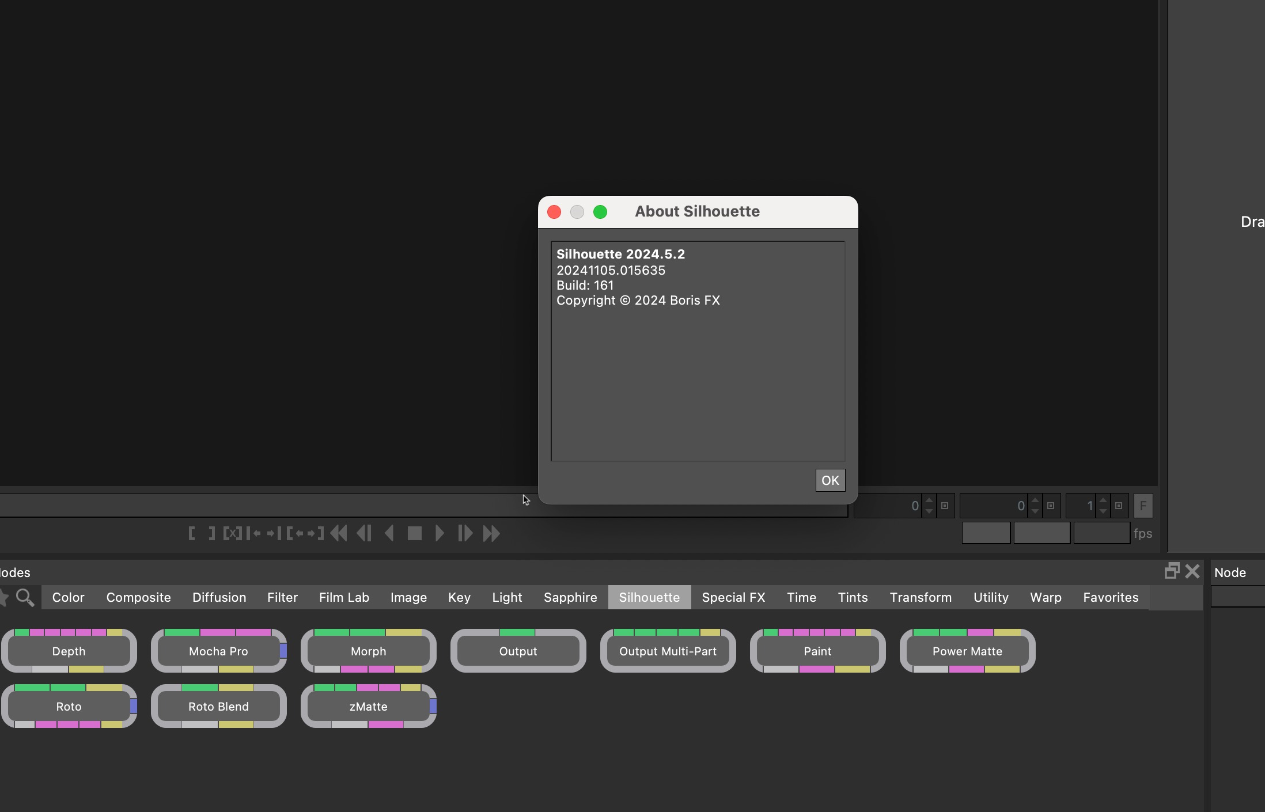1265x812 pixels.
Task: Step forward one frame
Action: pos(465,533)
